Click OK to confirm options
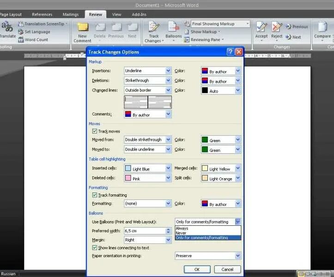Image resolution: width=334 pixels, height=277 pixels. [x=197, y=269]
